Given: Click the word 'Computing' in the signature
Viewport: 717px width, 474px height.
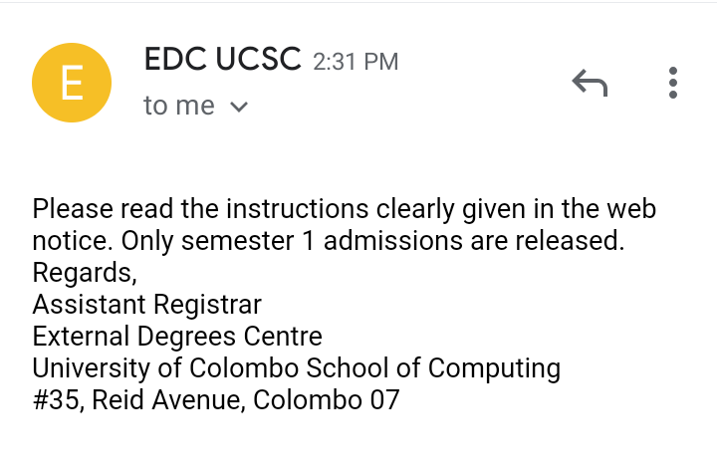Looking at the screenshot, I should pyautogui.click(x=494, y=369).
